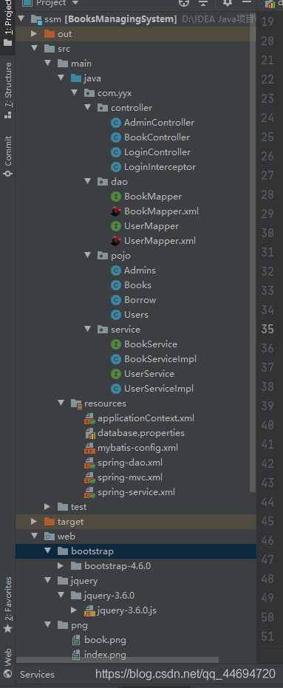Click the LoginController class icon
Viewport: 283px width, 688px height.
click(x=116, y=152)
